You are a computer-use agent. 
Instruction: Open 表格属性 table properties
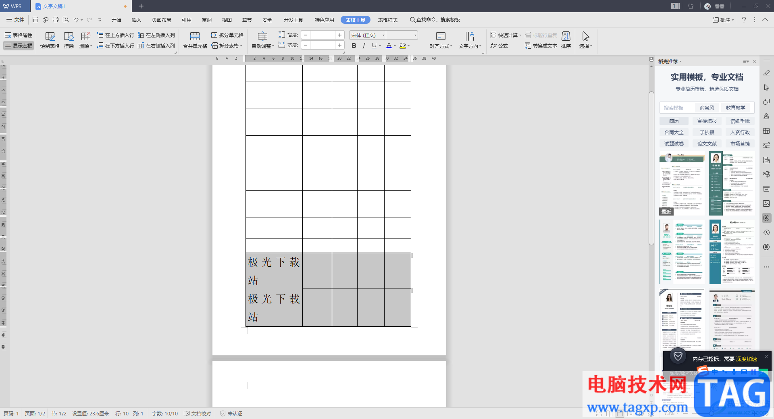click(x=19, y=35)
